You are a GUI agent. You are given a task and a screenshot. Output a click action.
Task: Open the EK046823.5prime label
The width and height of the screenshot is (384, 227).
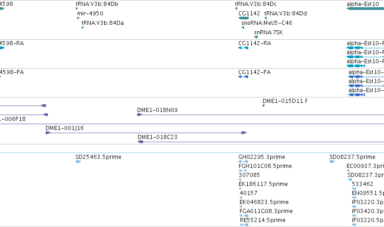[x=264, y=202]
